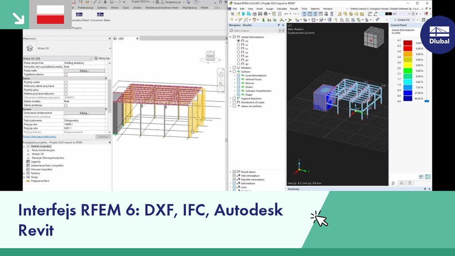The height and width of the screenshot is (256, 455).
Task: Click the Redo arrow in RFEM toolbar
Action: (295, 14)
